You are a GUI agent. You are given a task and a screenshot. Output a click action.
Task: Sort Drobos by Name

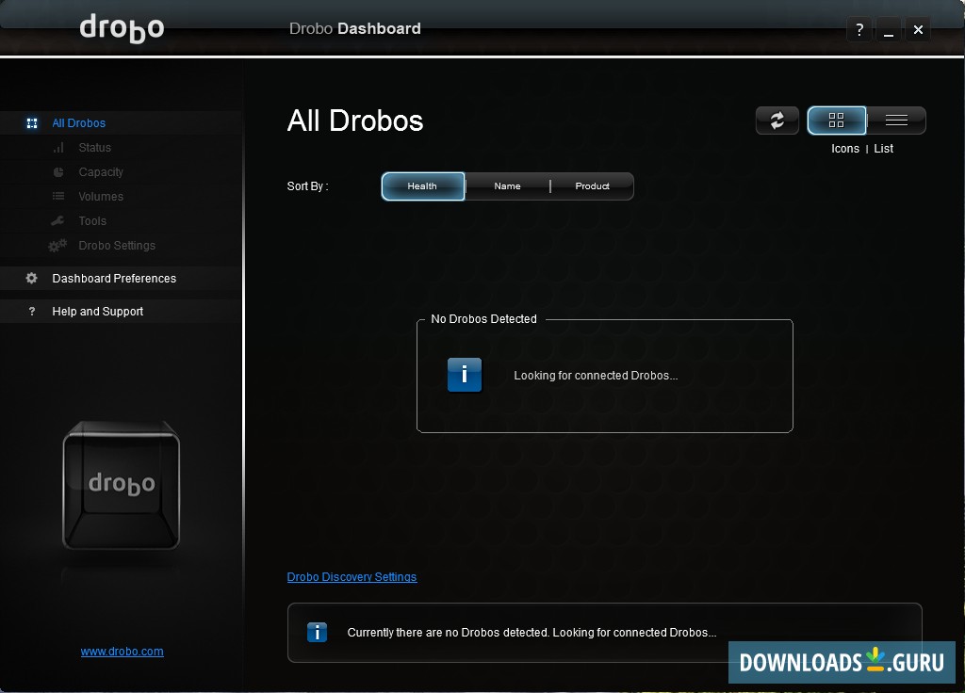point(507,185)
